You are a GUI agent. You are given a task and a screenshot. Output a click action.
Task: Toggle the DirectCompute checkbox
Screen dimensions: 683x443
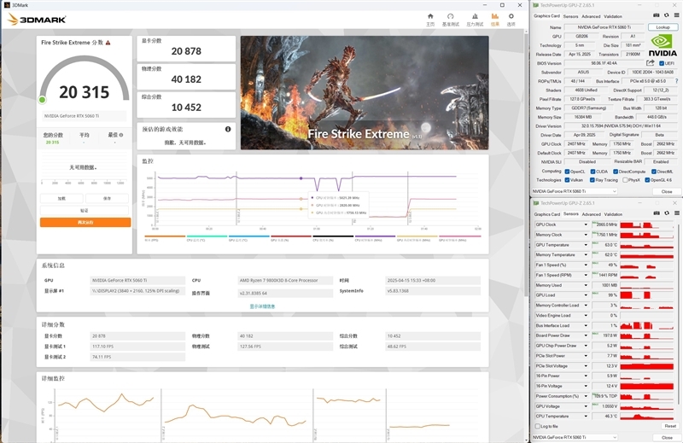[615, 172]
